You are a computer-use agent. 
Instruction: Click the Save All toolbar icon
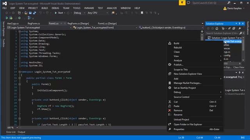point(34,13)
